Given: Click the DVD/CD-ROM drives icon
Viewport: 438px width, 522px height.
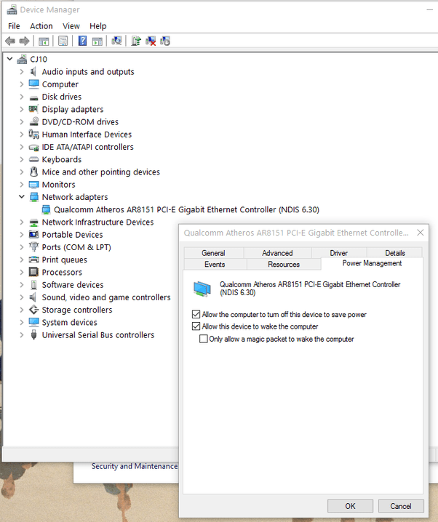Looking at the screenshot, I should pyautogui.click(x=33, y=122).
